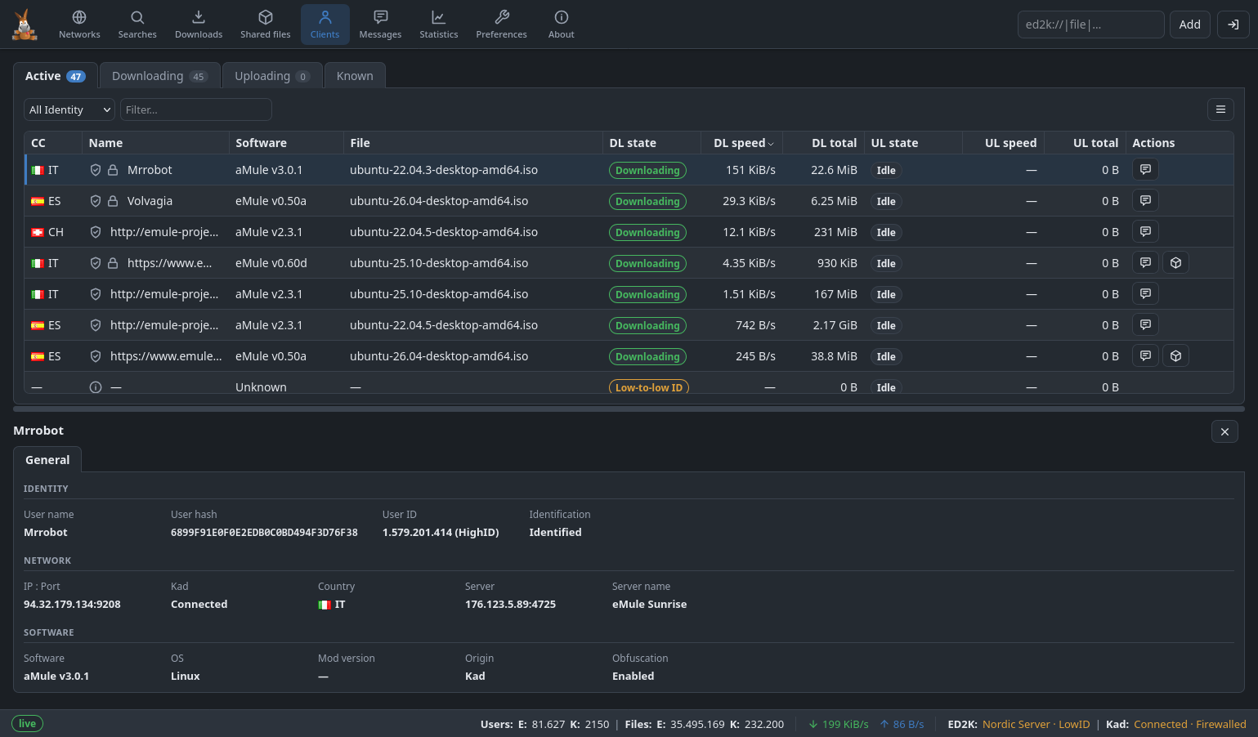
Task: Open the All Identity dropdown
Action: pos(69,109)
